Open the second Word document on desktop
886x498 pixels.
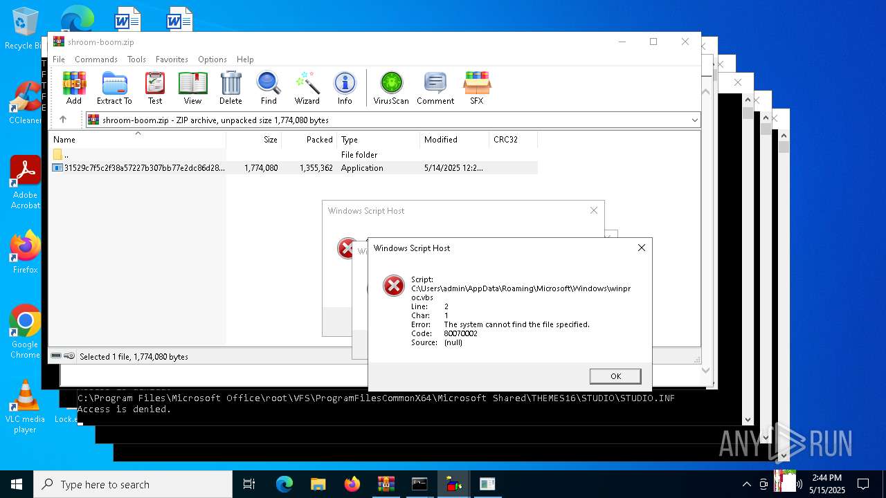[x=179, y=19]
